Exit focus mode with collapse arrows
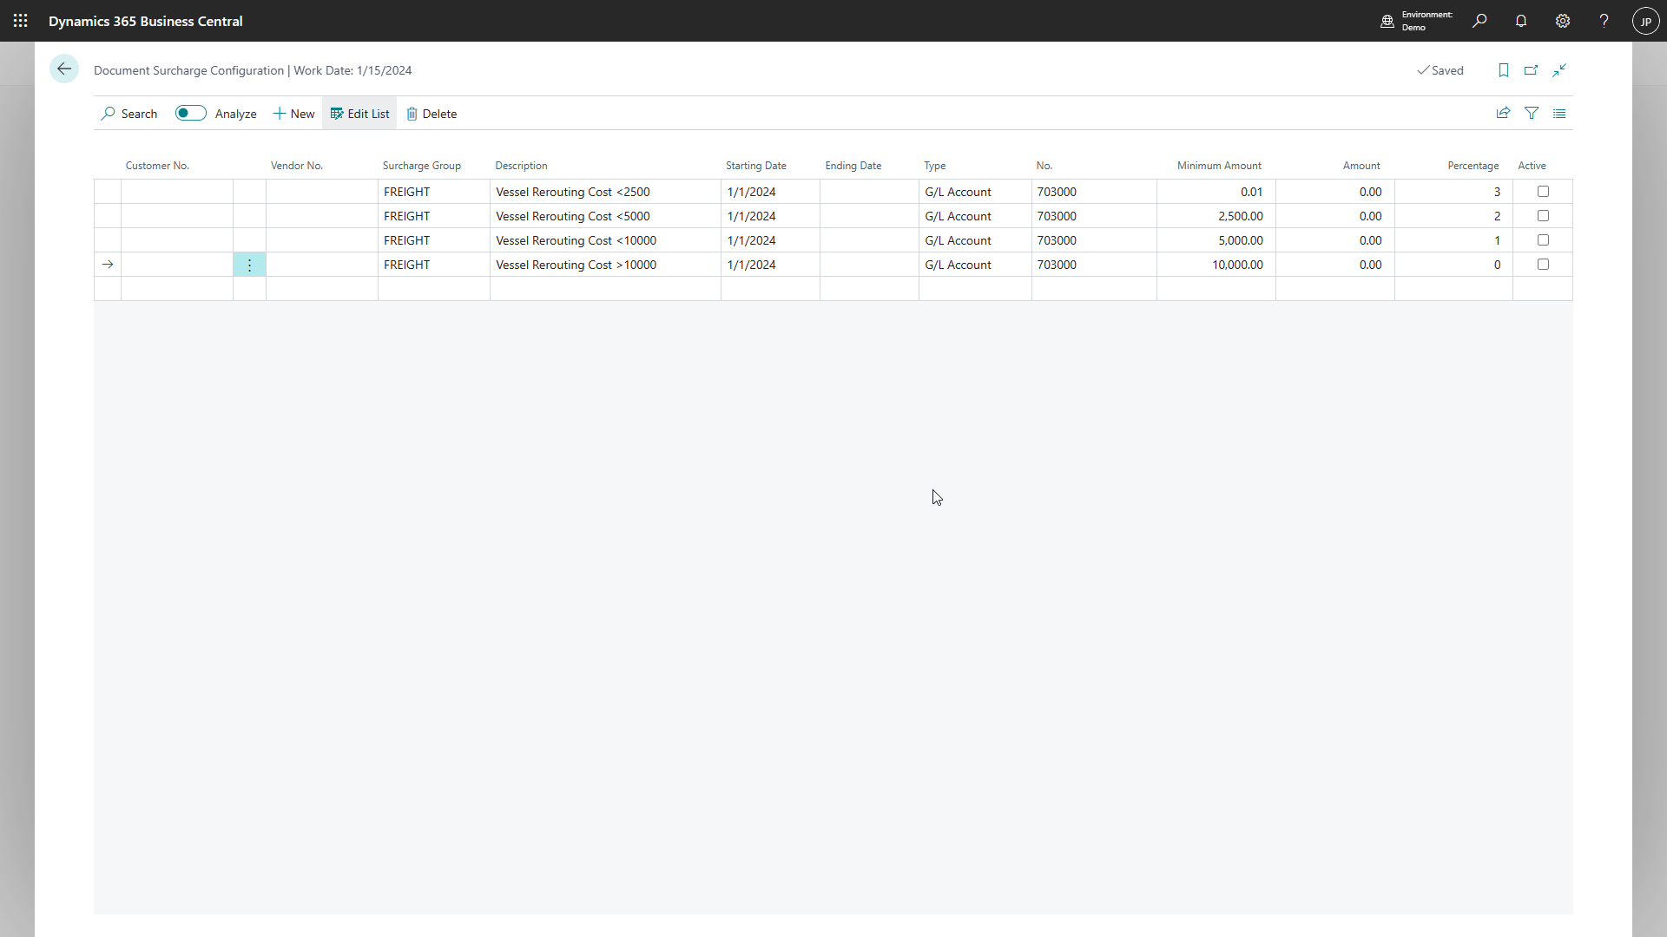The height and width of the screenshot is (937, 1667). point(1559,70)
